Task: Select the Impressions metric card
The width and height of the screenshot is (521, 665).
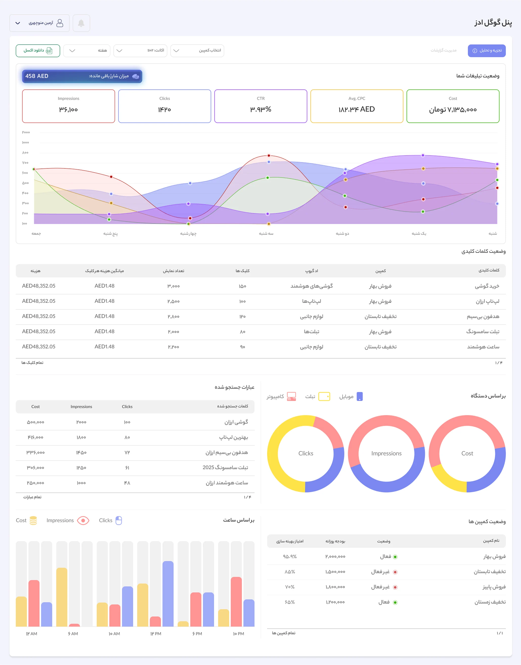Action: (x=68, y=106)
